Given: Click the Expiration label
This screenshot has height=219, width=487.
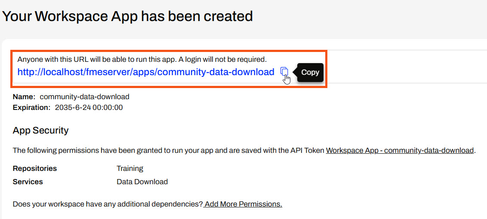Looking at the screenshot, I should [31, 107].
